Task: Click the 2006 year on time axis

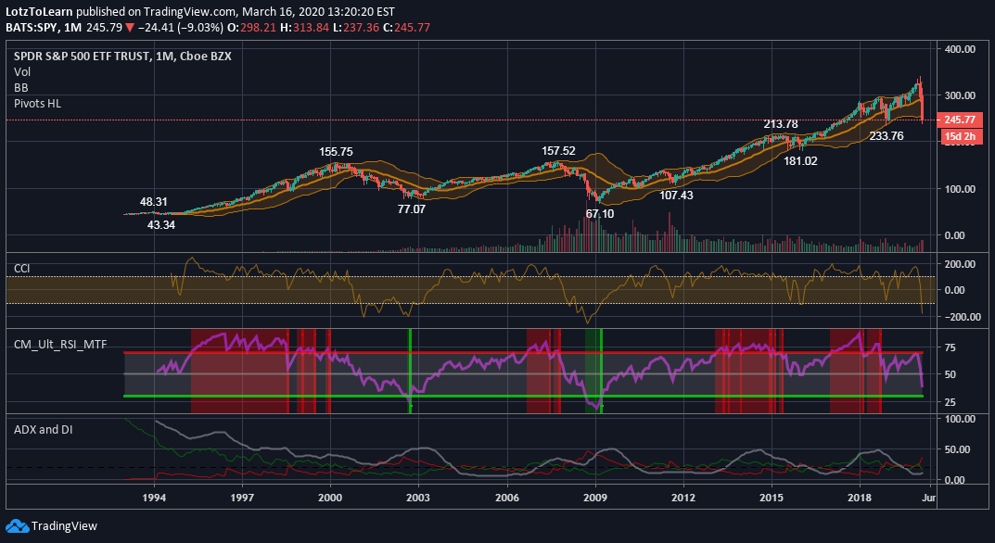Action: click(x=507, y=497)
